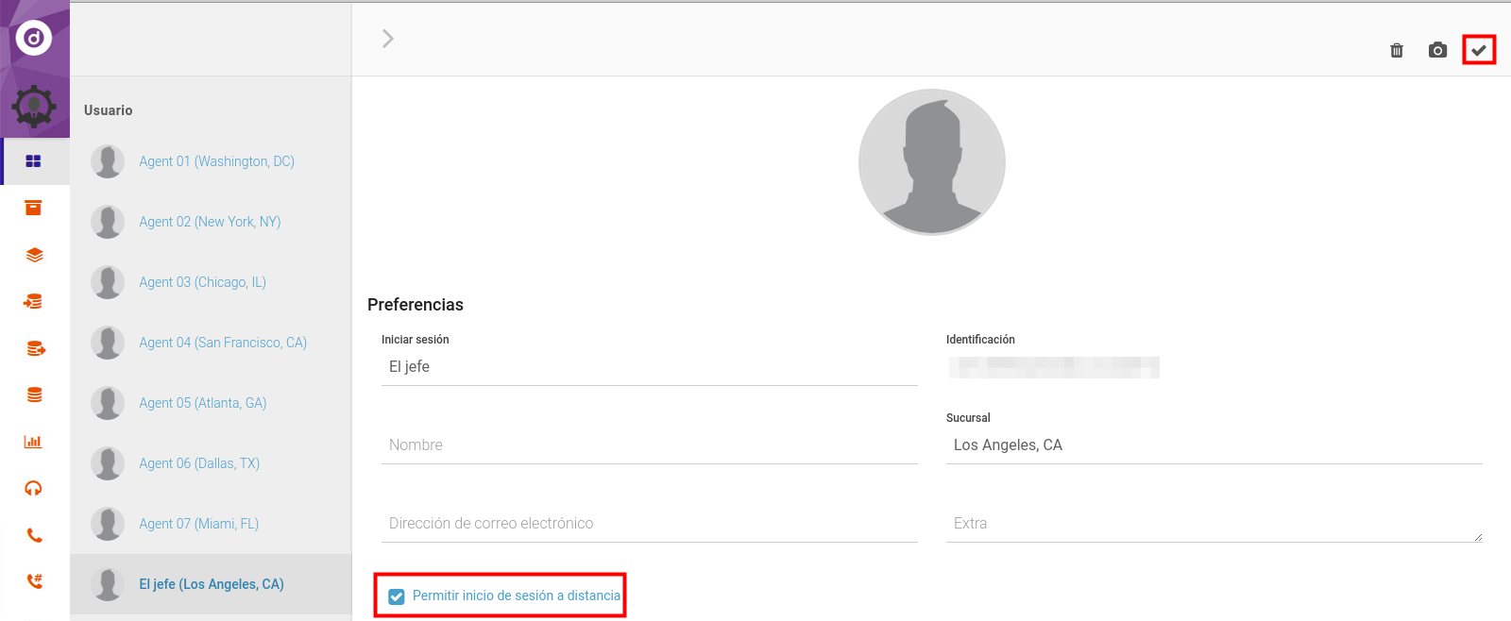Viewport: 1511px width, 621px height.
Task: Open Agent 07 (Miami, FL) profile
Action: coord(198,524)
